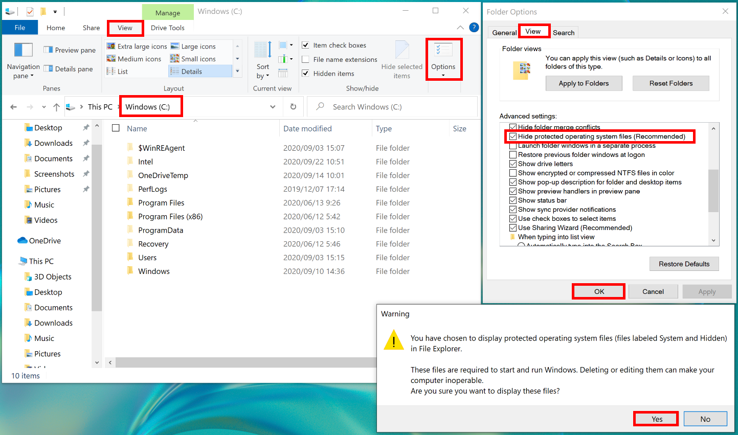Viewport: 738px width, 435px height.
Task: Click Hide selected items in the ribbon
Action: [402, 60]
